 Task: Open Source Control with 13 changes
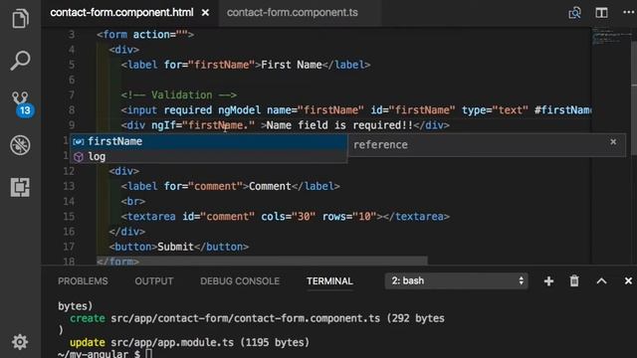point(21,103)
